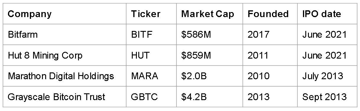Click the Company column header
The width and height of the screenshot is (360, 111).
(x=64, y=14)
